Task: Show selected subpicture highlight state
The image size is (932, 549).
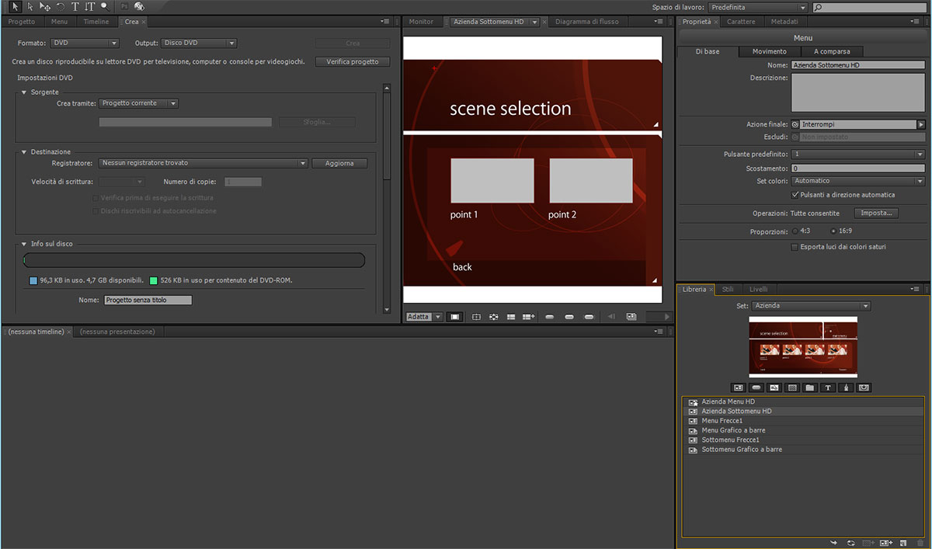Action: [x=569, y=317]
